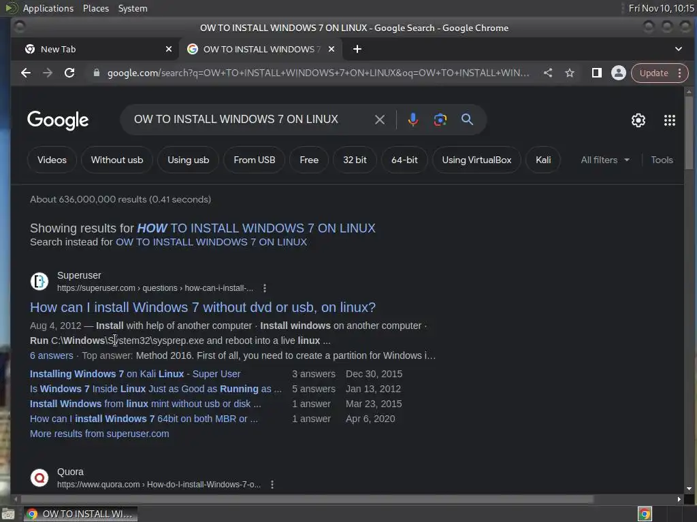
Task: Open the All filters dropdown
Action: pyautogui.click(x=605, y=160)
